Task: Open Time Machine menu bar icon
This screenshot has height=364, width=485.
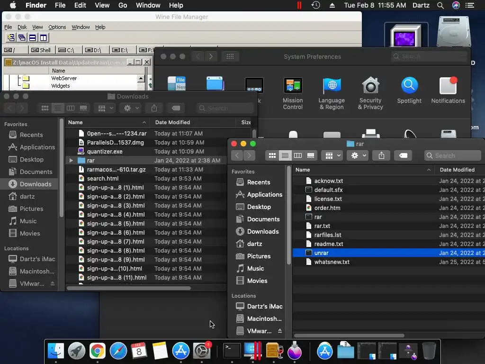Action: point(315,5)
